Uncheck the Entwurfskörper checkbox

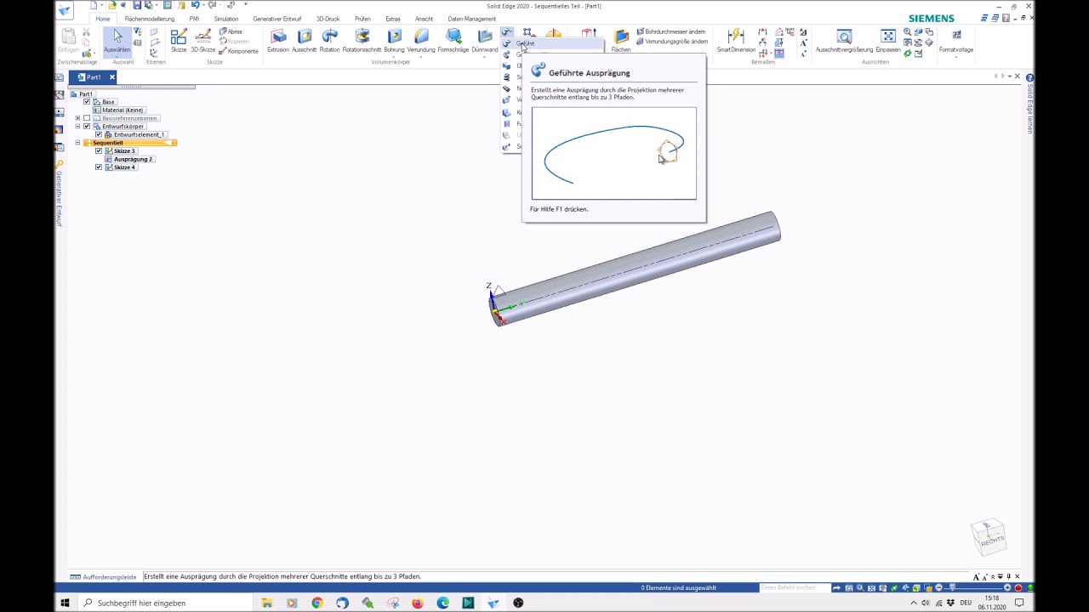(87, 127)
